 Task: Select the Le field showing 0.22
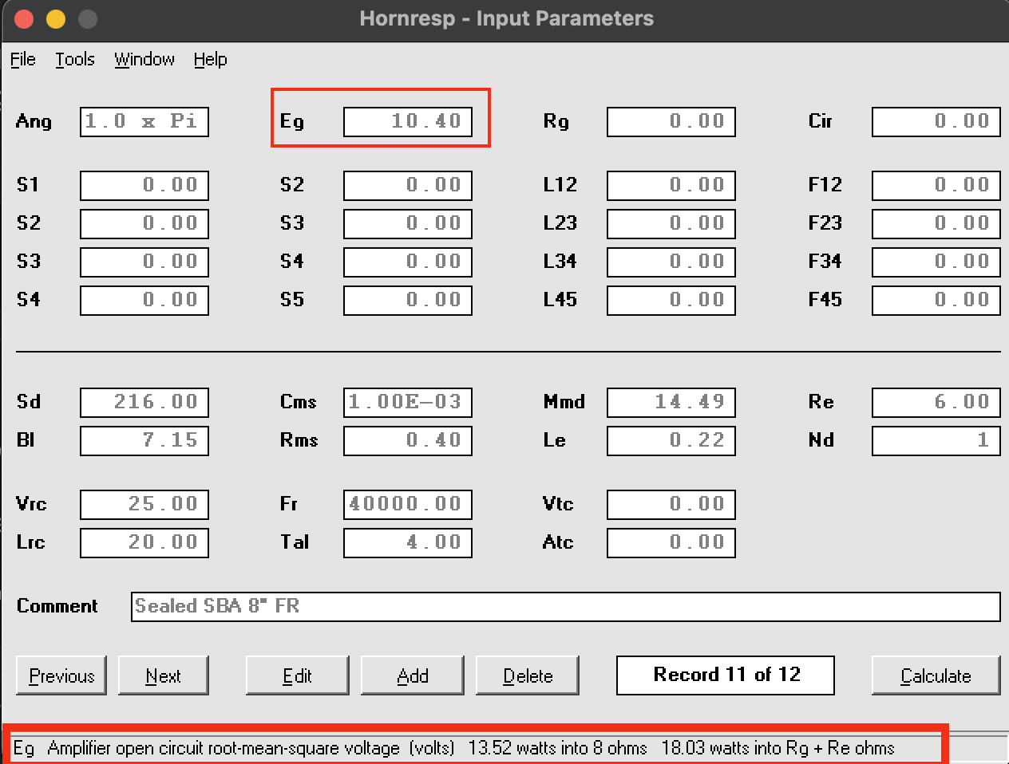pyautogui.click(x=671, y=441)
